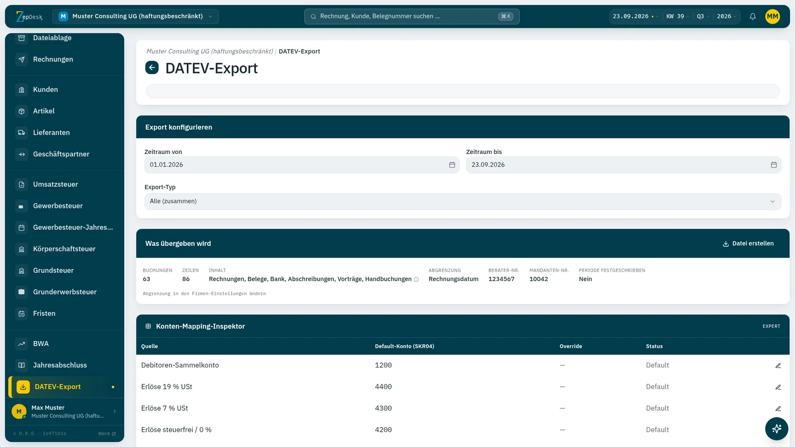Screen dimensions: 795x447
Task: Open Kunden in sidebar
Action: [x=65, y=90]
